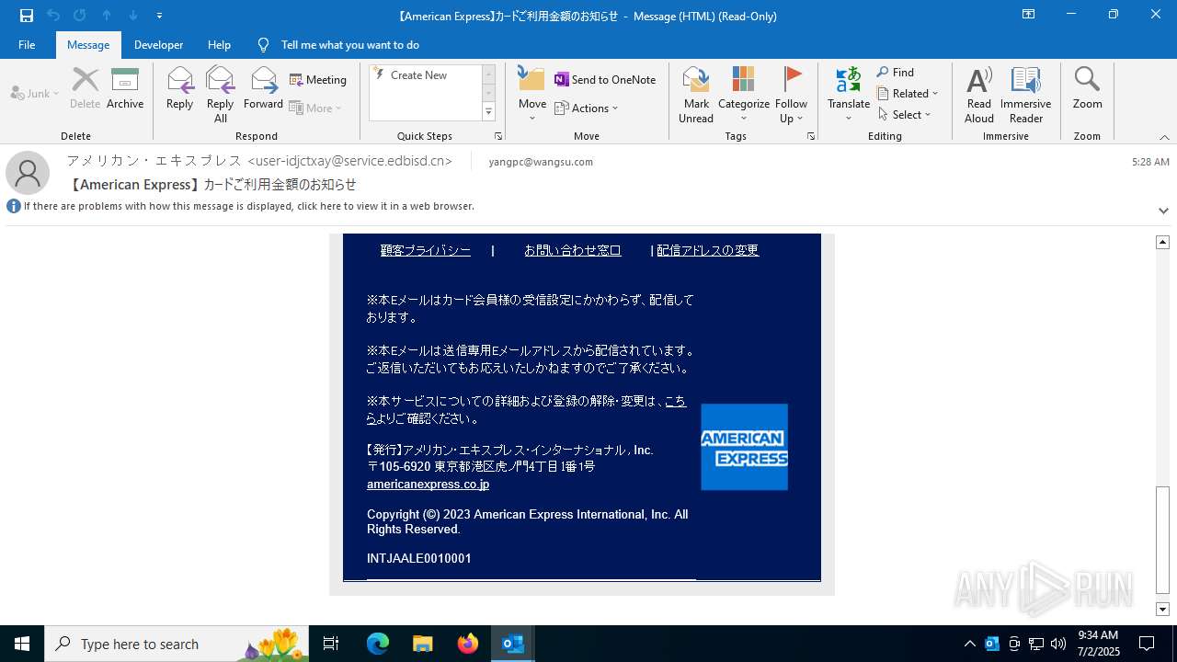The image size is (1177, 662).
Task: Launch Microsoft Edge from the taskbar
Action: coord(378,644)
